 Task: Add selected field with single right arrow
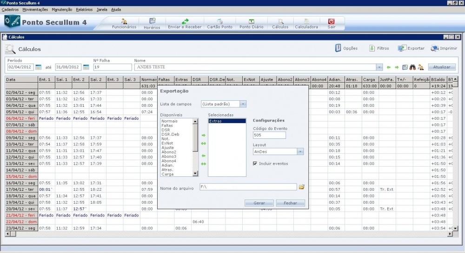tap(204, 135)
